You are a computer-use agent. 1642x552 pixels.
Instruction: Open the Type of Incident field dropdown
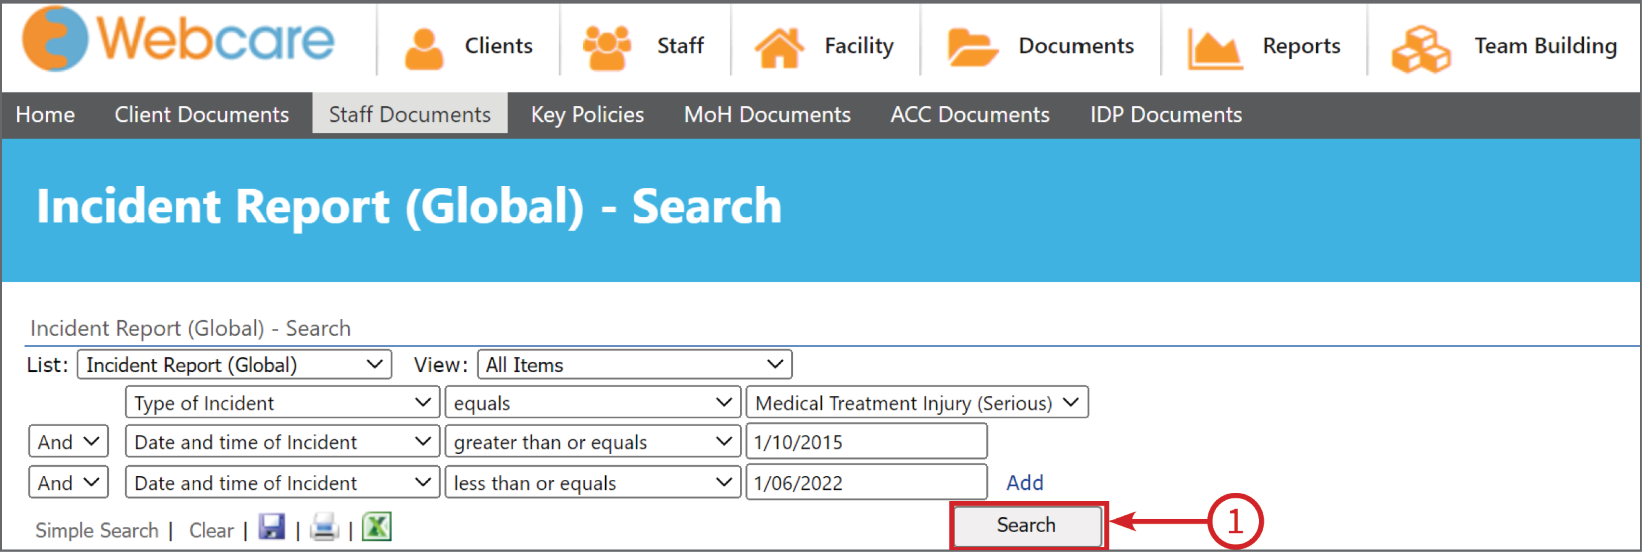pos(282,403)
